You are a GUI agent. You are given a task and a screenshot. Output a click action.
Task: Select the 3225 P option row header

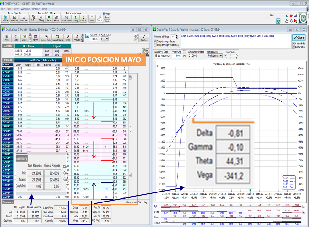click(x=8, y=197)
